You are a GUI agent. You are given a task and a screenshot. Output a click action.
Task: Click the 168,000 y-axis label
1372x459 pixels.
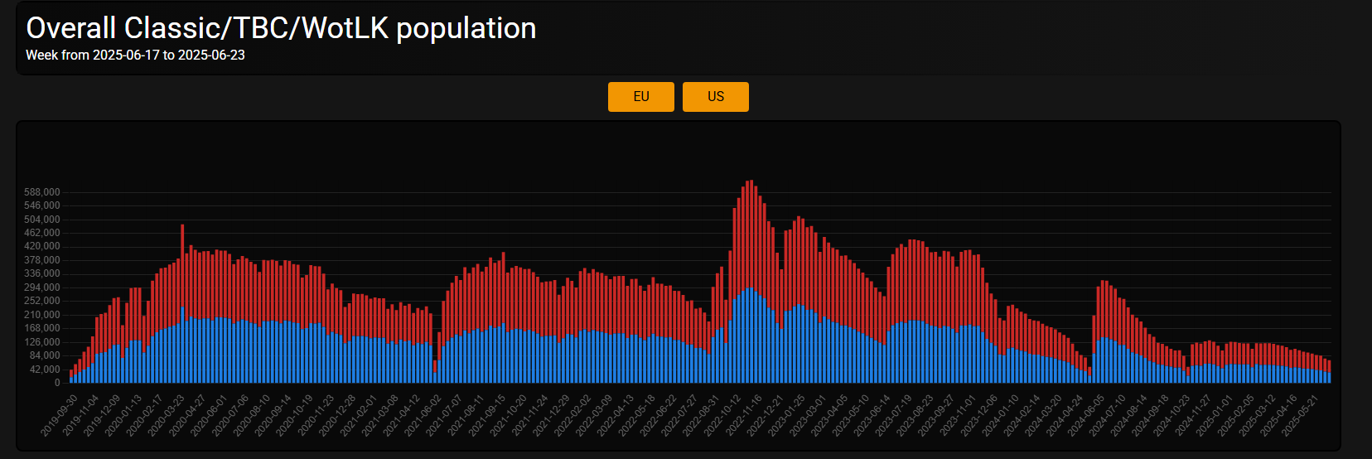point(41,328)
